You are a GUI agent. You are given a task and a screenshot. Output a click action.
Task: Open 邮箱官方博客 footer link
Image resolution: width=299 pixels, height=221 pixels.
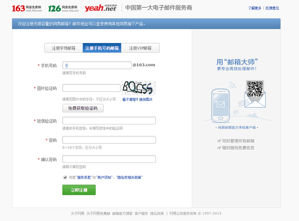(122, 214)
